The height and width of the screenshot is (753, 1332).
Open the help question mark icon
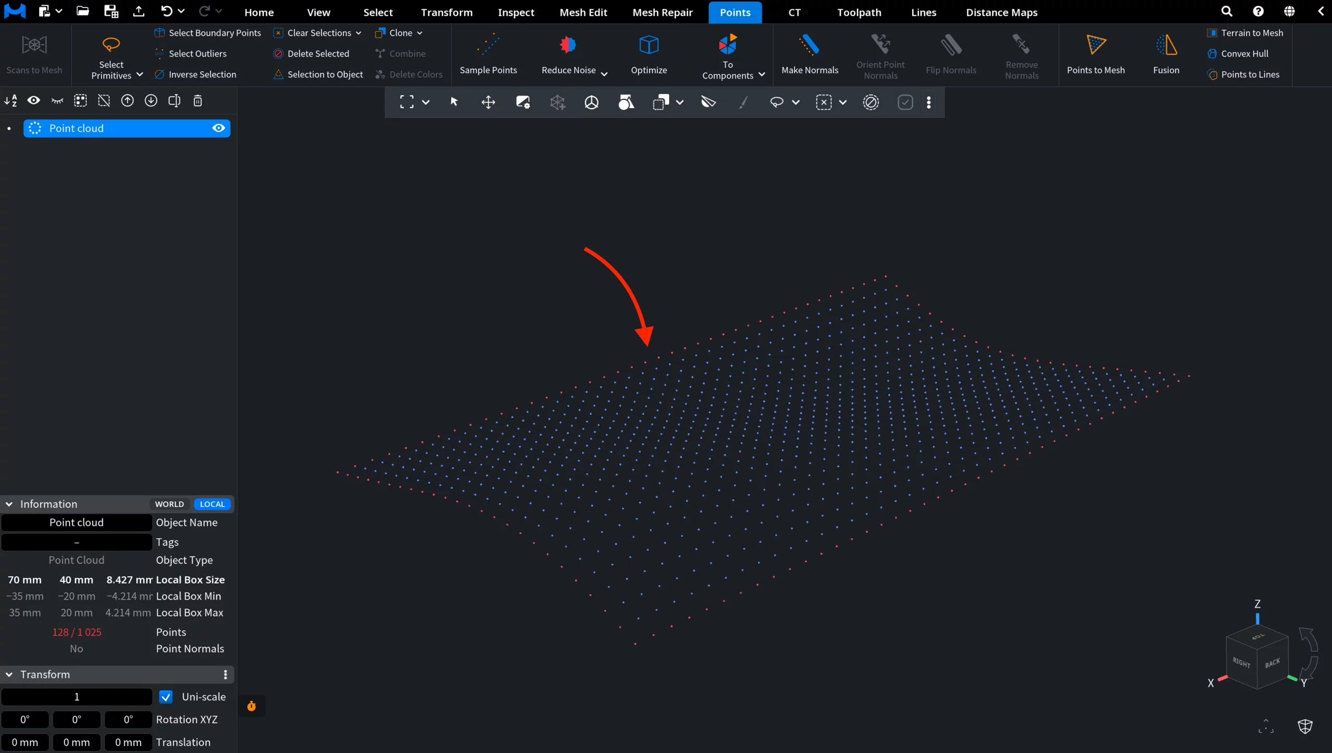(1258, 11)
